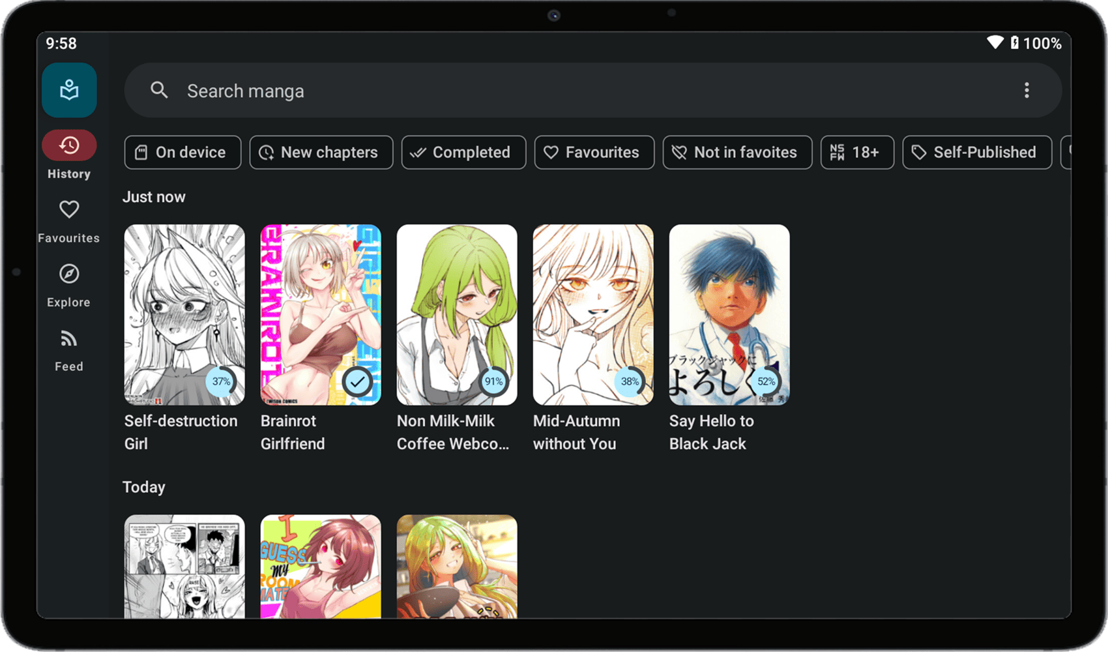Toggle the Not in favoites filter
This screenshot has height=652, width=1108.
[736, 152]
